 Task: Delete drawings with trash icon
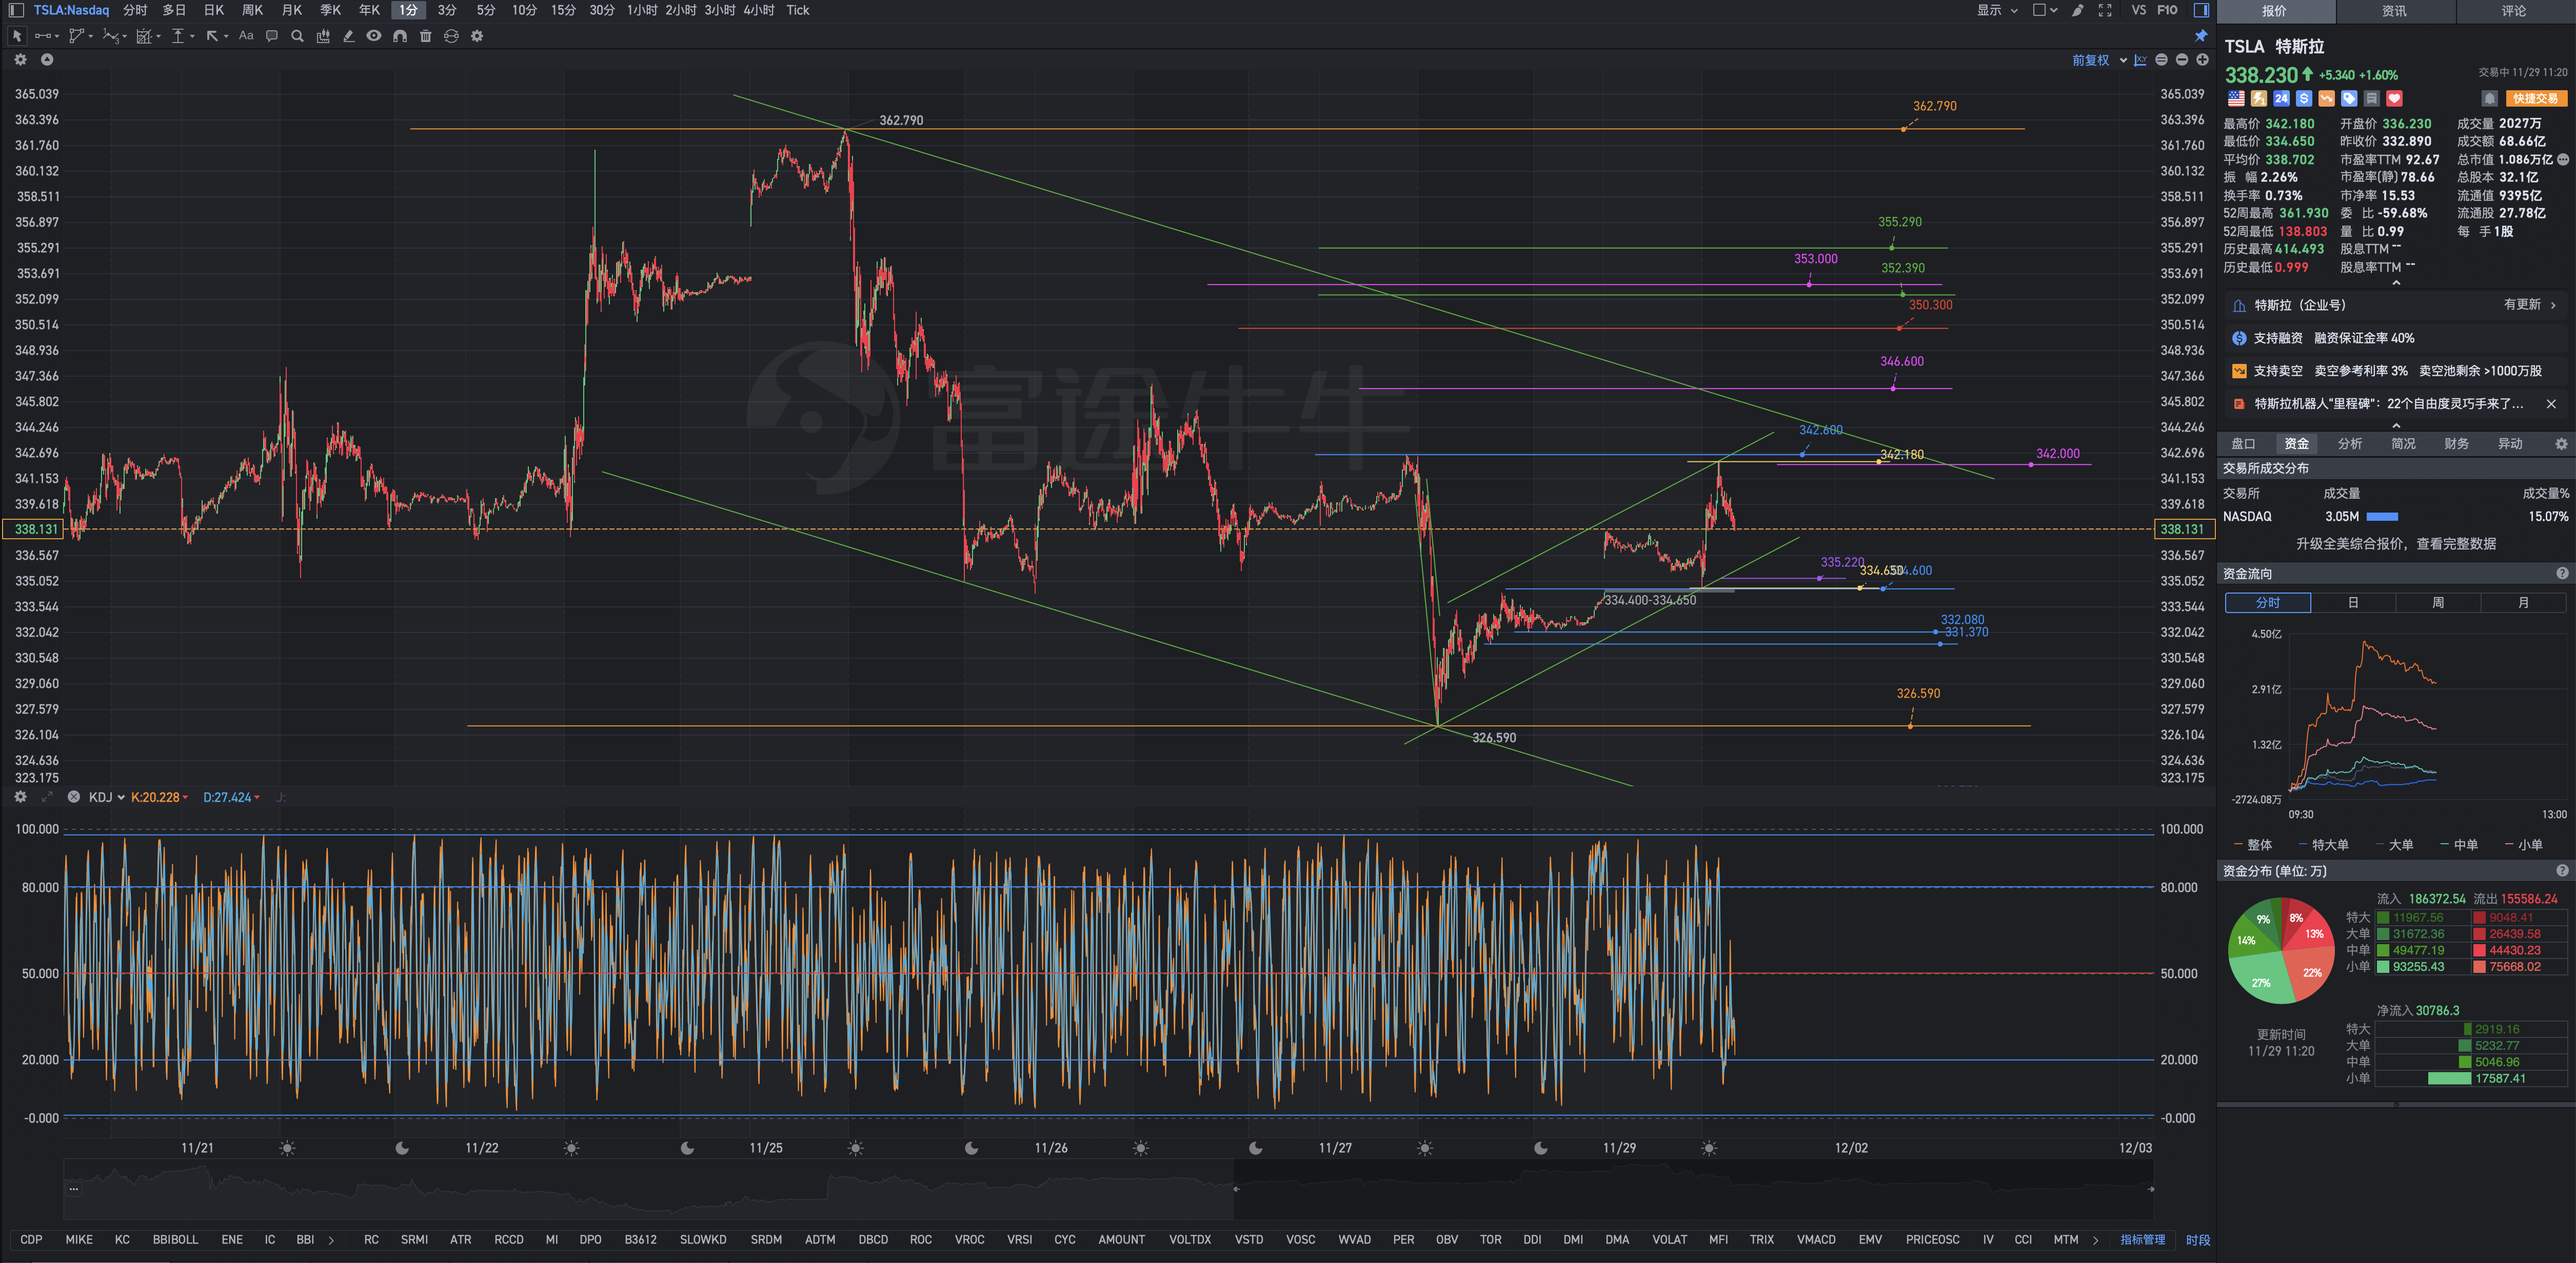pos(425,36)
